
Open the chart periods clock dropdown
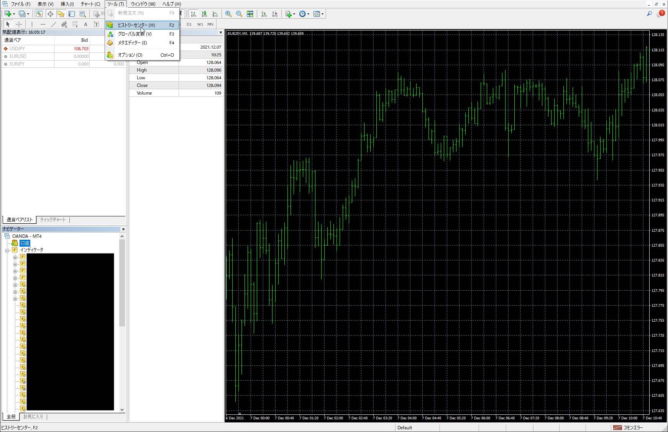304,14
